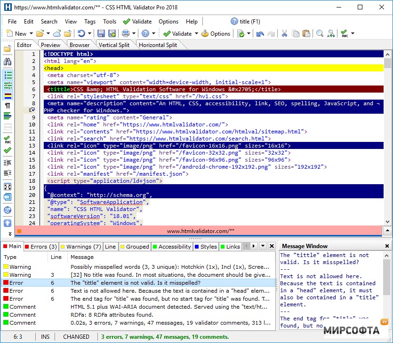
Task: Open the New document dropdown arrow
Action: 31,33
